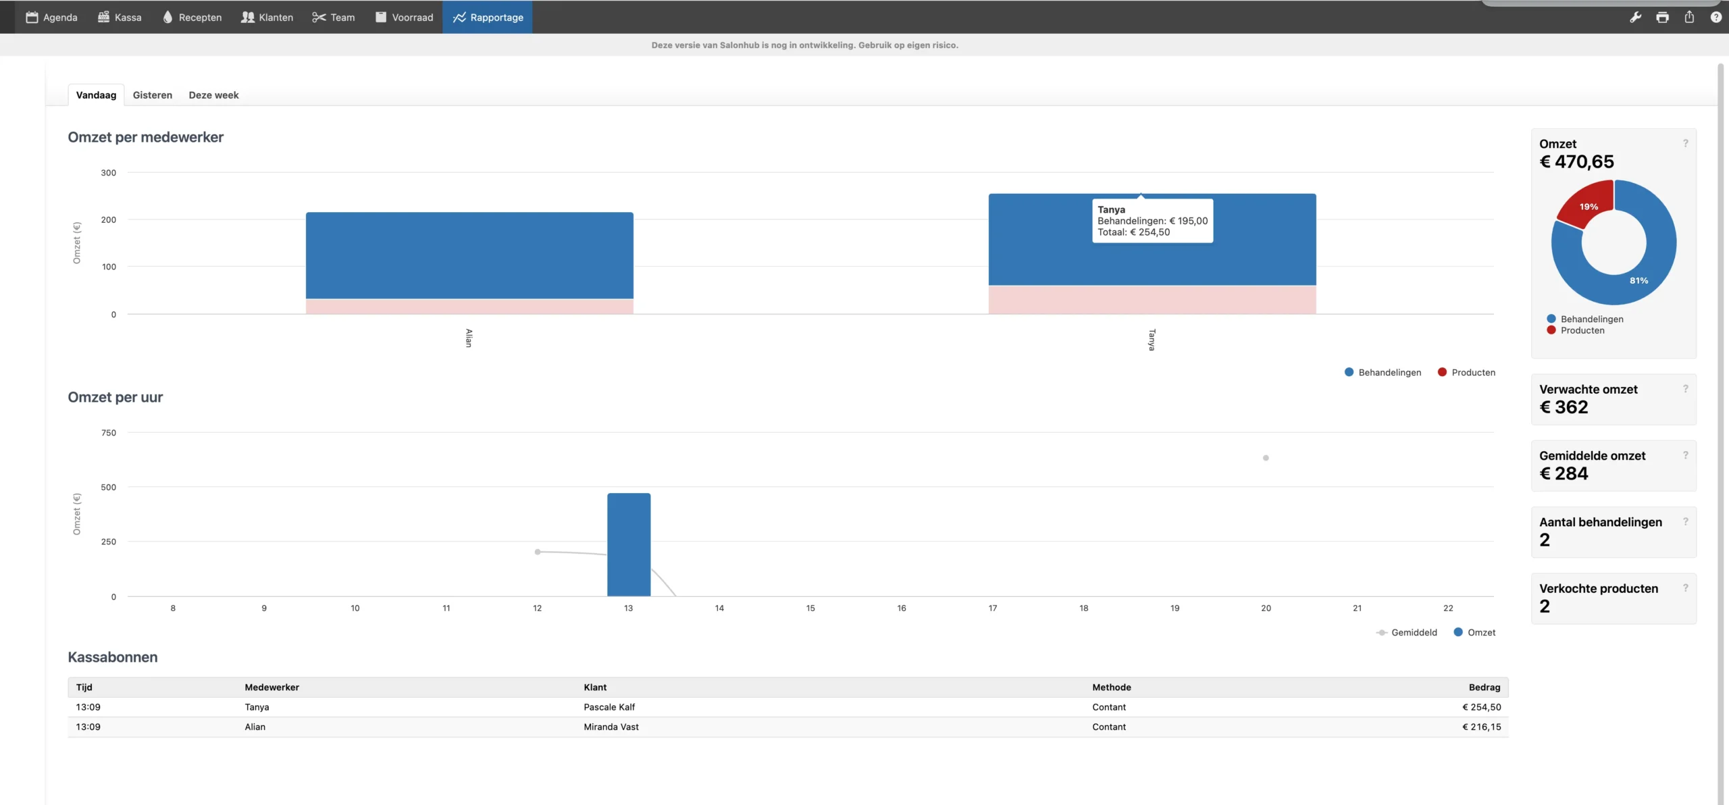Switch to the Gisteren tab
Viewport: 1729px width, 805px height.
coord(152,95)
